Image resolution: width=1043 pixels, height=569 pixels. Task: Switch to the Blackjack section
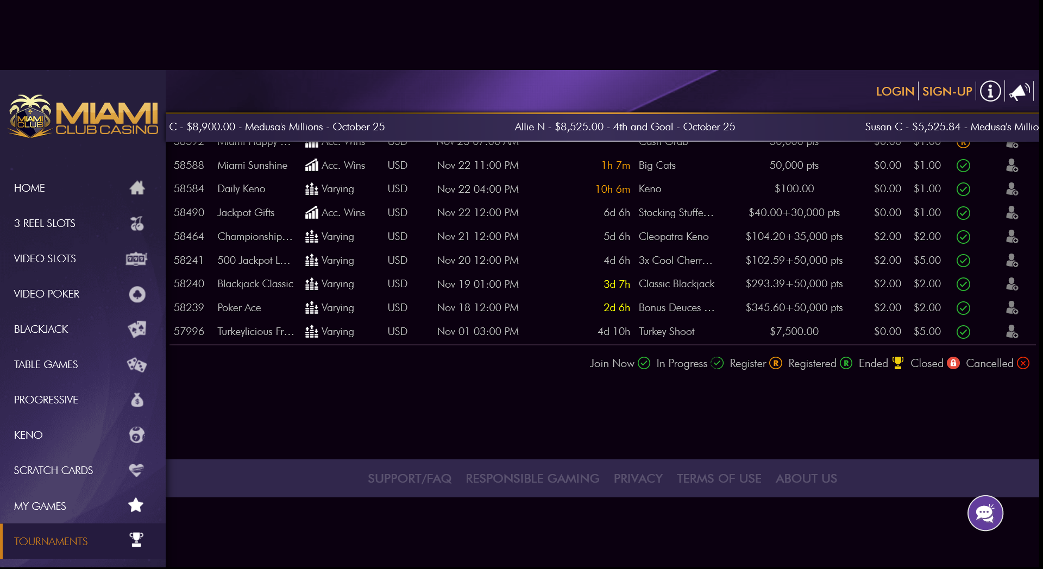pyautogui.click(x=137, y=330)
